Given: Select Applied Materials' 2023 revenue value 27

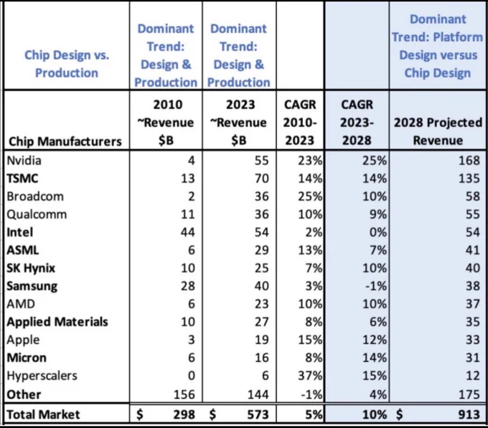Looking at the screenshot, I should tap(261, 322).
